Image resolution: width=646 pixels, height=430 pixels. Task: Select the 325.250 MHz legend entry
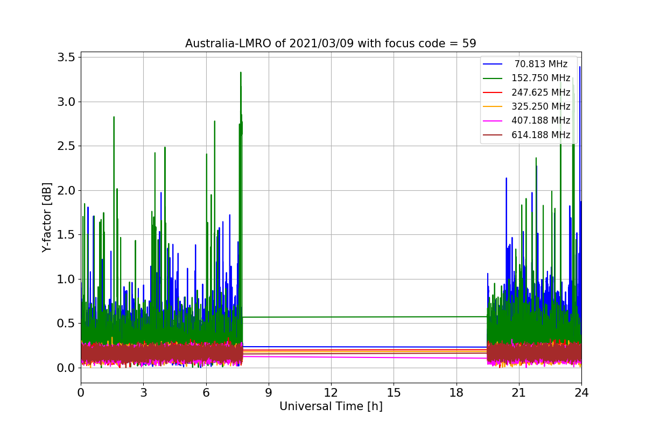pyautogui.click(x=526, y=106)
